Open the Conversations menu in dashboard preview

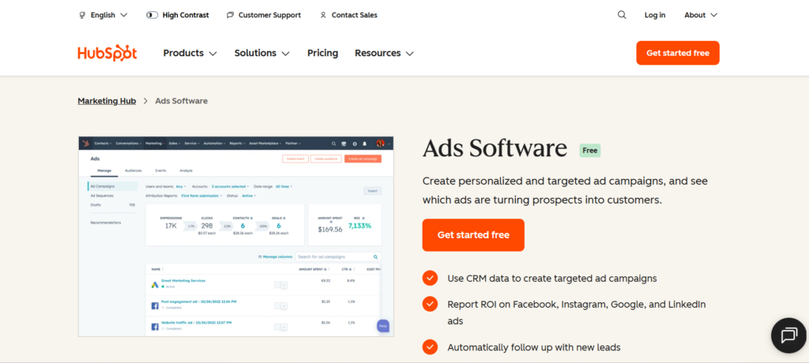[128, 144]
